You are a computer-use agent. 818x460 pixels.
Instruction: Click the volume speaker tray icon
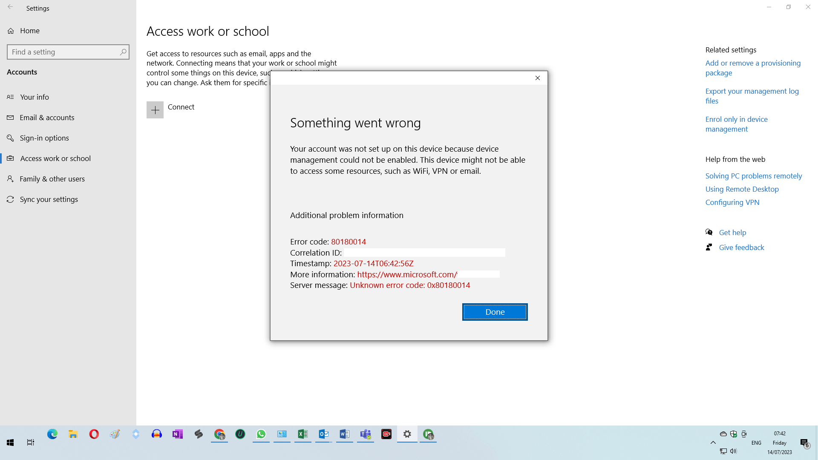(733, 451)
